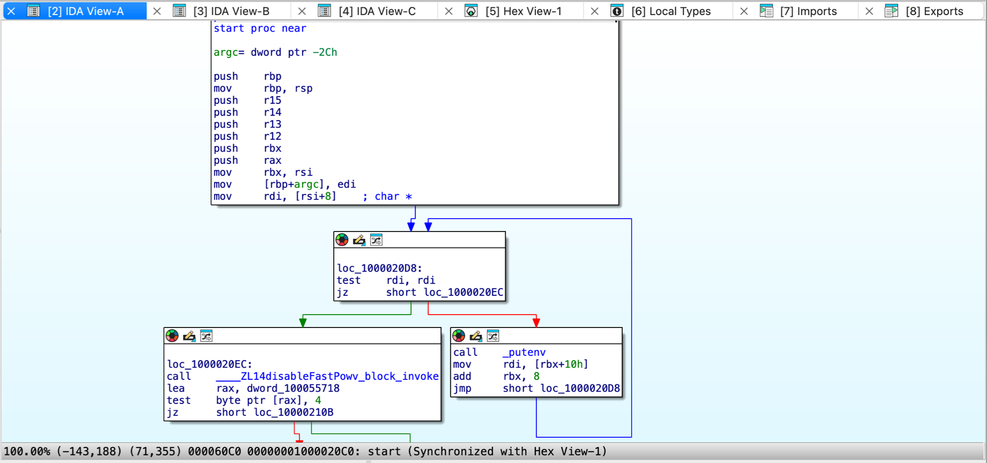Screen dimensions: 987x463
Task: Open the Local Types tab
Action: pos(671,11)
